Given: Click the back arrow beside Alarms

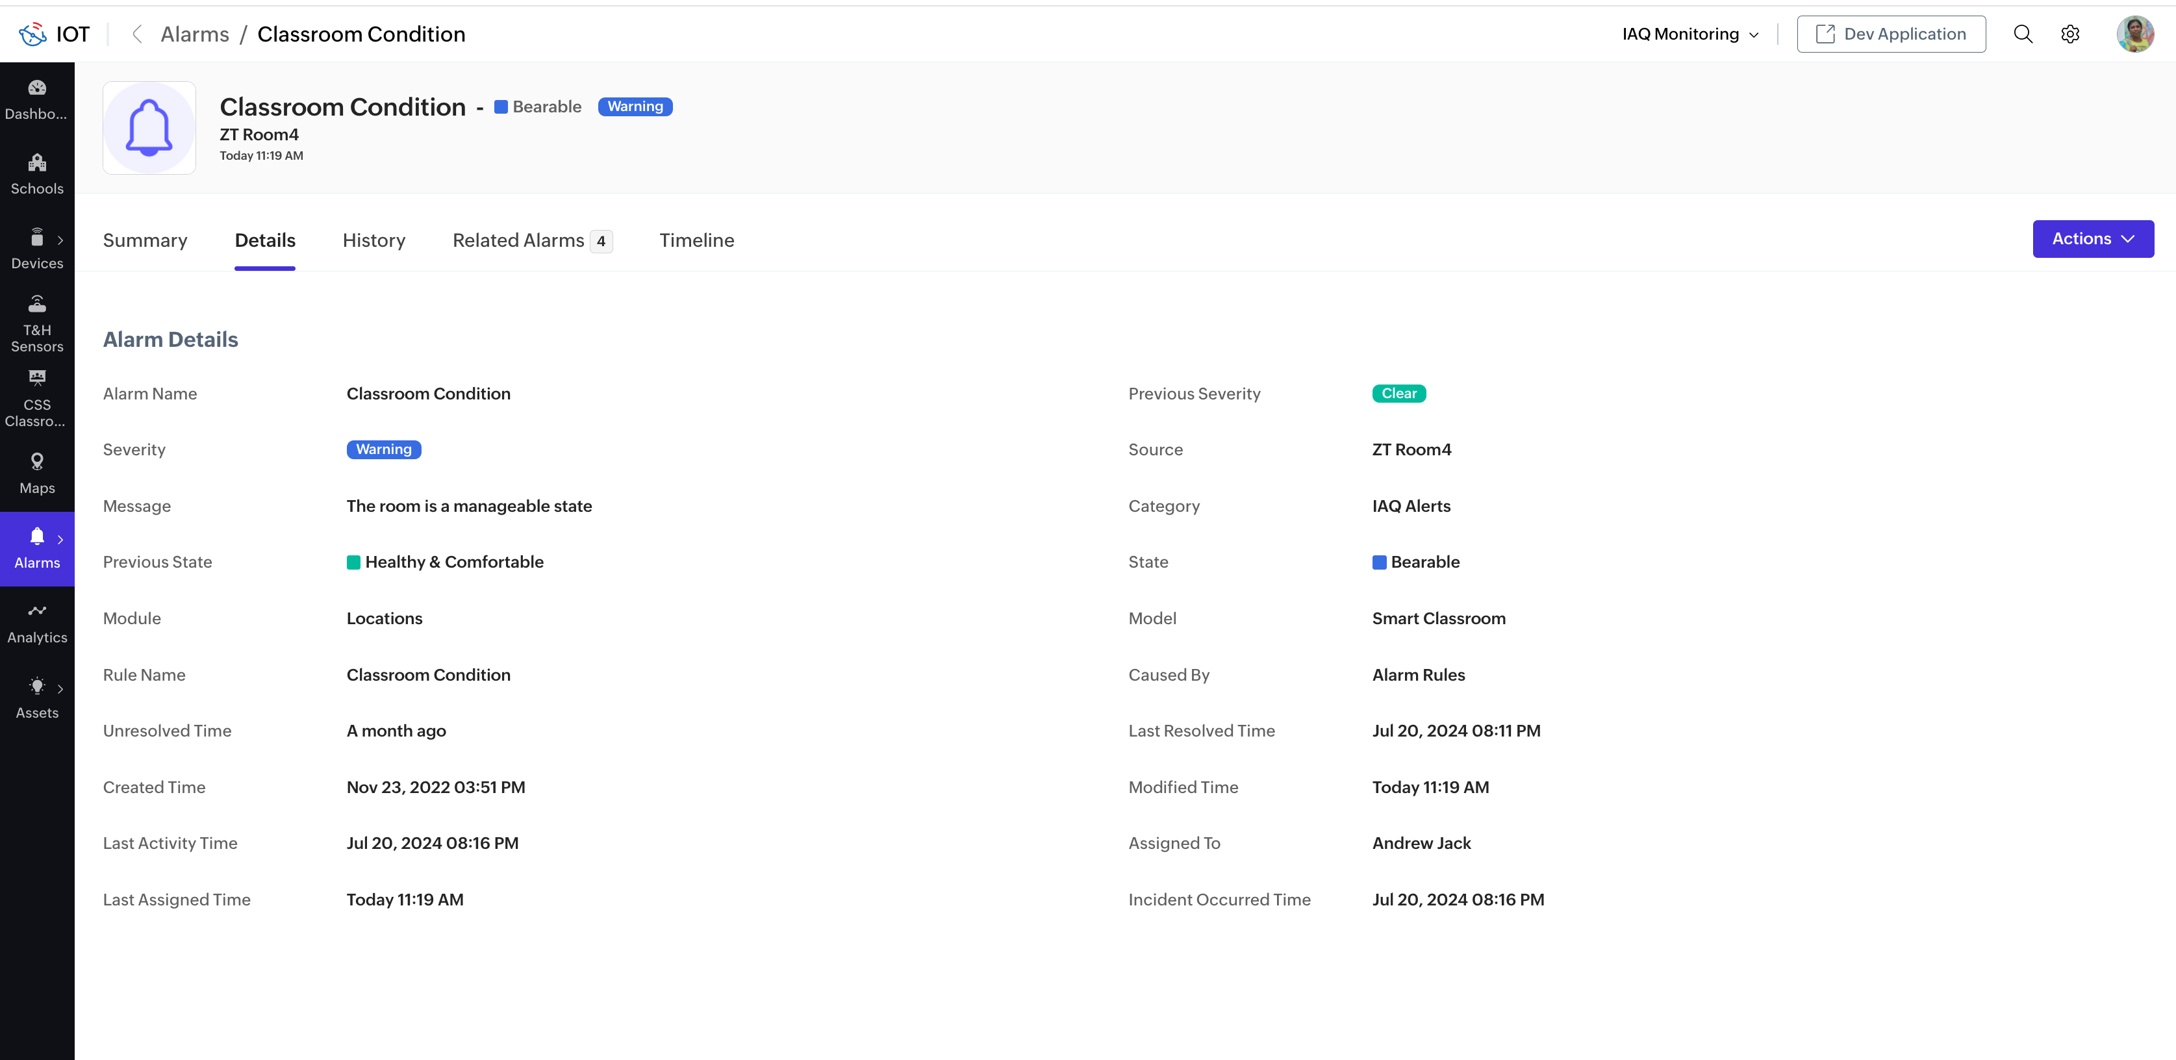Looking at the screenshot, I should (137, 34).
